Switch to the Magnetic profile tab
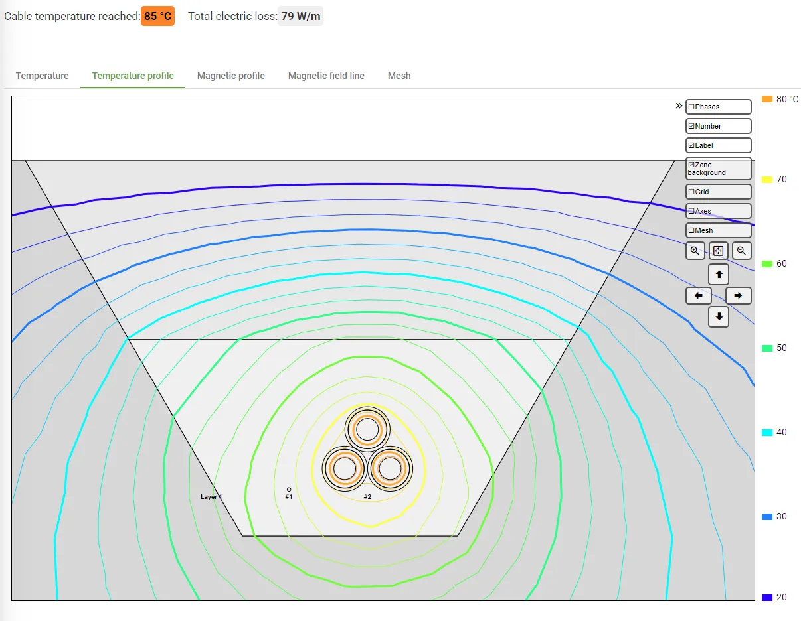This screenshot has height=621, width=801. pyautogui.click(x=230, y=76)
